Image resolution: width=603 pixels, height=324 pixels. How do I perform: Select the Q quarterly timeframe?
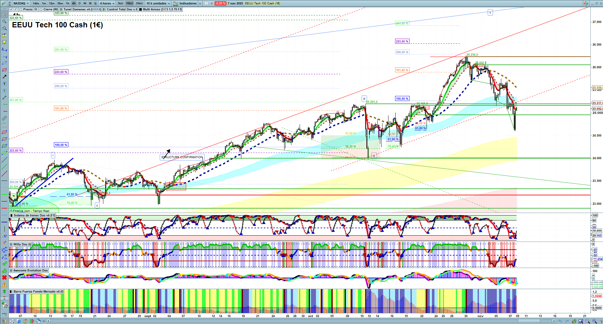[x=95, y=3]
